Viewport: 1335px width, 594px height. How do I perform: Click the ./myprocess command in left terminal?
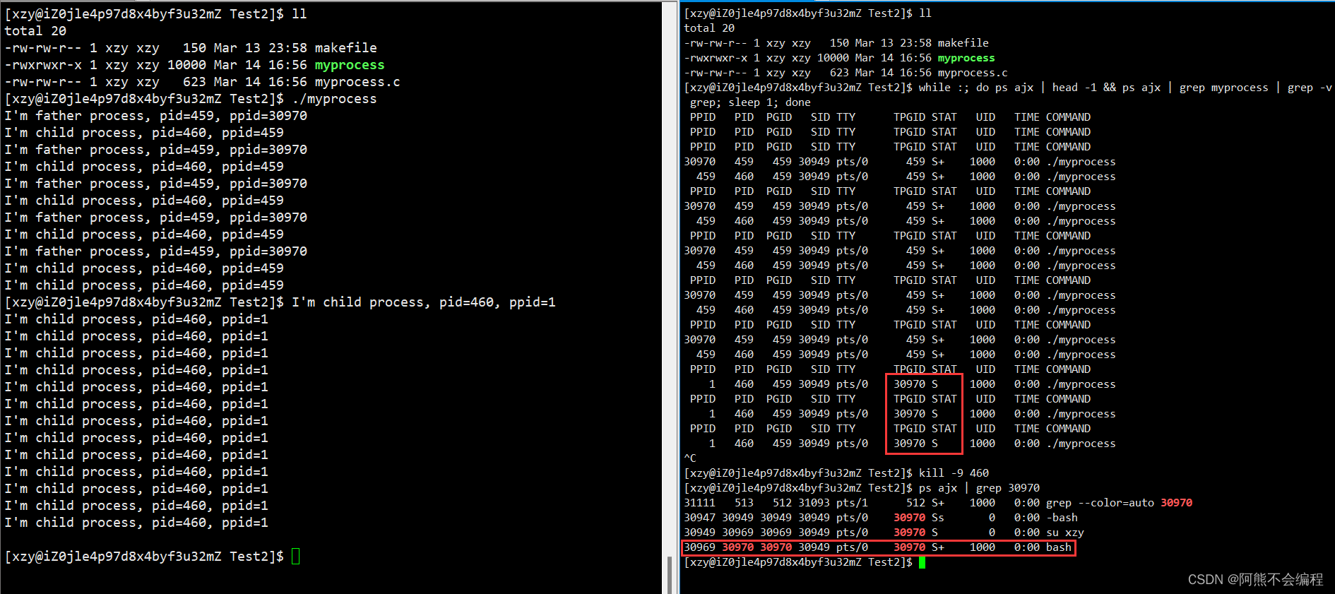click(x=334, y=99)
